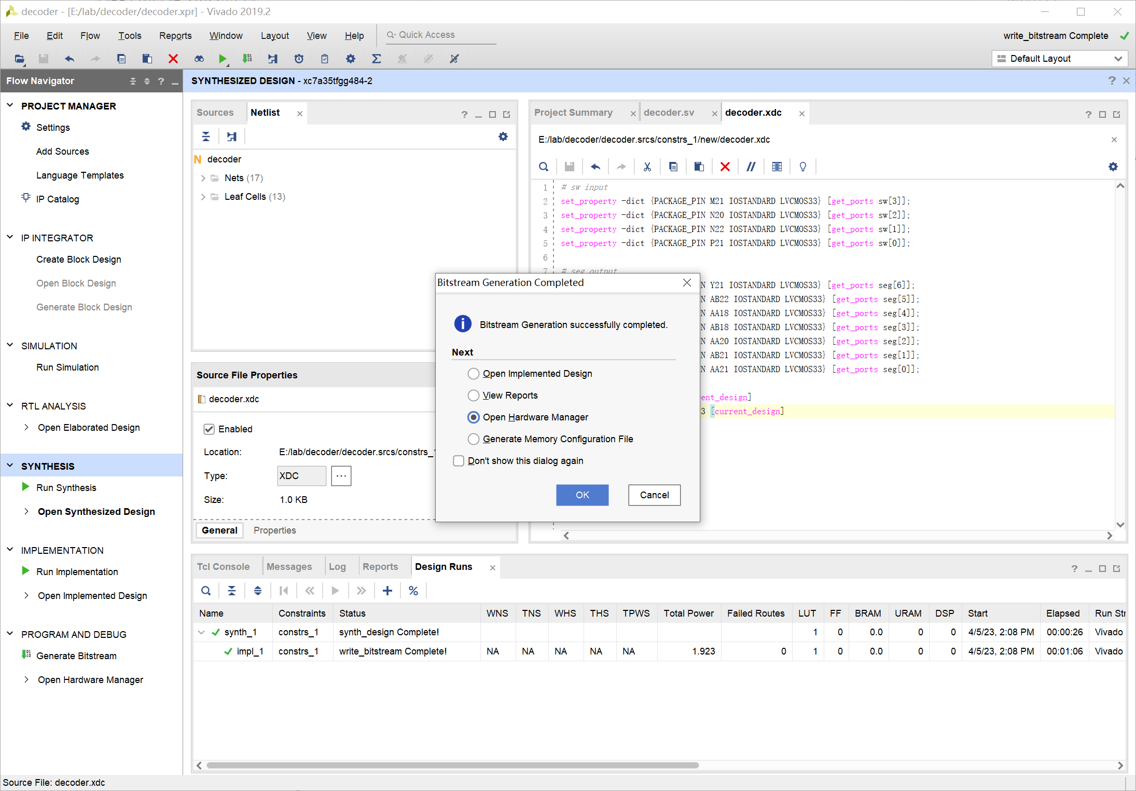Click the lightbulb icon in editor toolbar

(802, 167)
